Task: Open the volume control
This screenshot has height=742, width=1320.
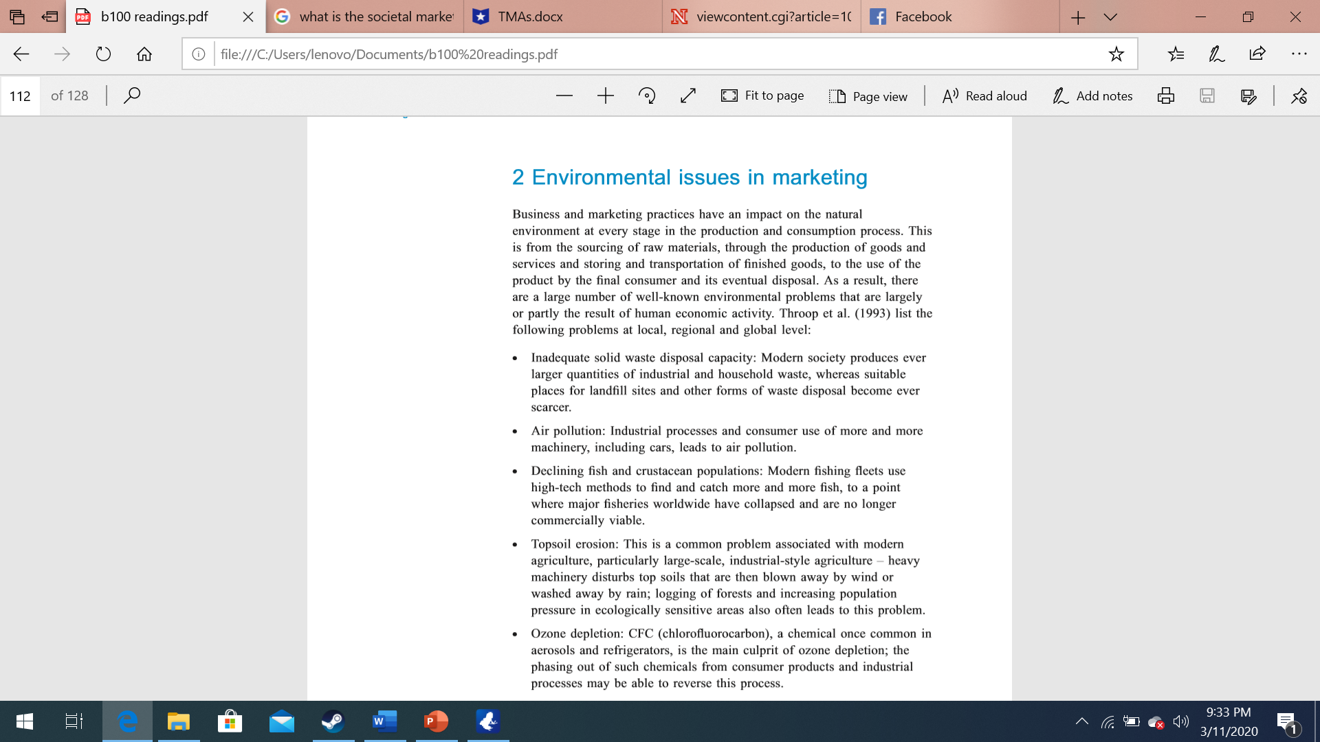Action: click(x=1181, y=721)
